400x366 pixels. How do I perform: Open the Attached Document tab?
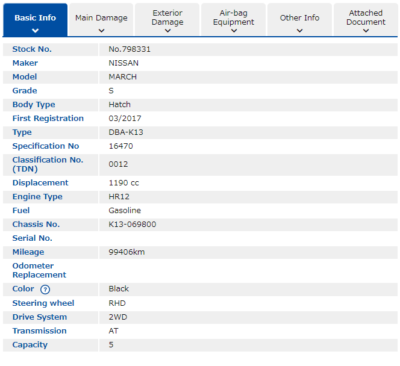pyautogui.click(x=366, y=17)
